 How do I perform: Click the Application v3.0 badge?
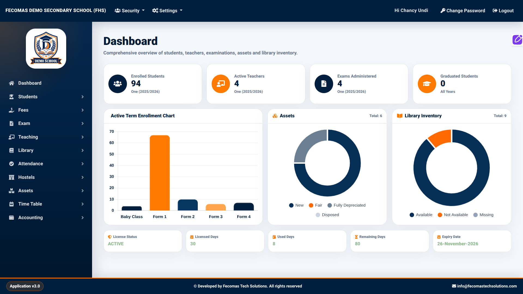pyautogui.click(x=25, y=286)
